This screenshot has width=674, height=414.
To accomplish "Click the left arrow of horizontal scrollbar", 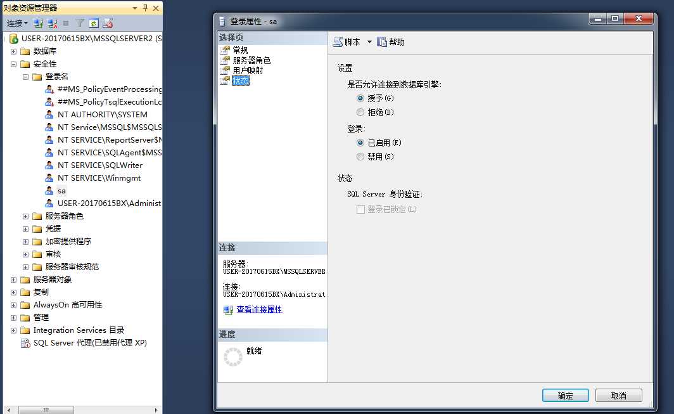I will click(9, 410).
